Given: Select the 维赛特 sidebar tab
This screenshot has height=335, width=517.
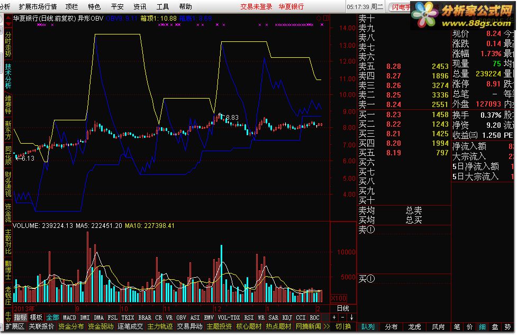Looking at the screenshot, I should [x=8, y=105].
